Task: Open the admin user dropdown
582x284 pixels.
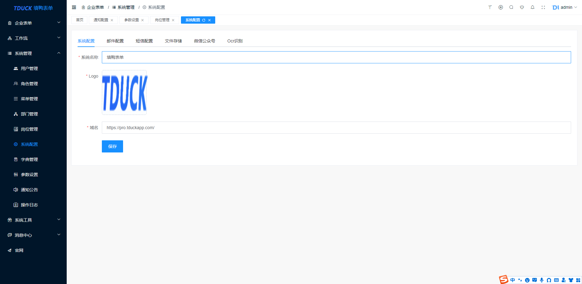Action: coord(569,7)
